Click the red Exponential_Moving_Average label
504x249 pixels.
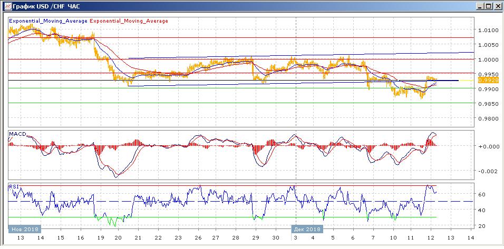(x=129, y=21)
